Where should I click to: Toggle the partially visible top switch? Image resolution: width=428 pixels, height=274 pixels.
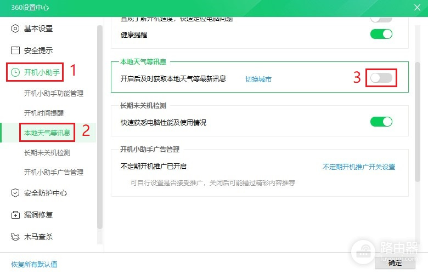381,19
